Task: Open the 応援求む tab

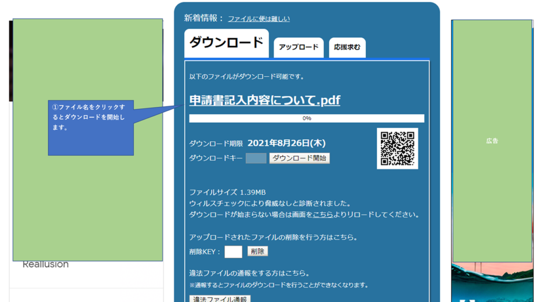Action: [347, 47]
